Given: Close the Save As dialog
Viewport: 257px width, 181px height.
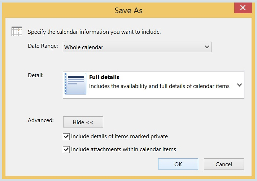Looking at the screenshot, I should [x=243, y=8].
